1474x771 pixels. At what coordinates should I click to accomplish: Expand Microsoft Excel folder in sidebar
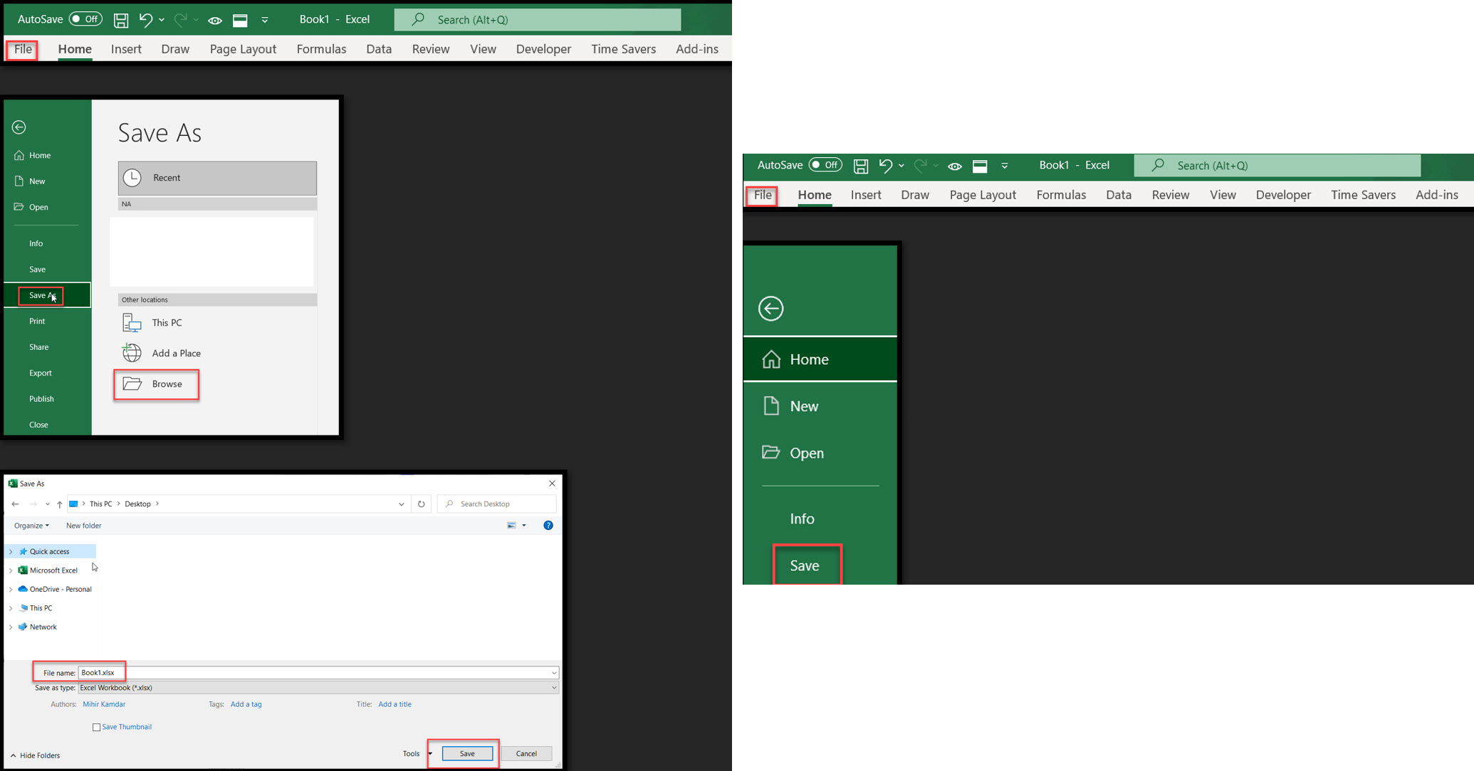click(11, 570)
